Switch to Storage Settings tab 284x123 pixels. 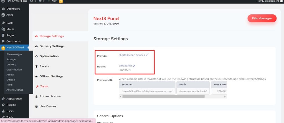point(60,36)
